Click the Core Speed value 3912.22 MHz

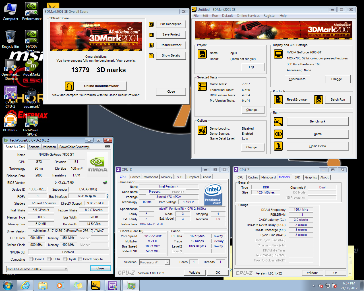pos(152,236)
